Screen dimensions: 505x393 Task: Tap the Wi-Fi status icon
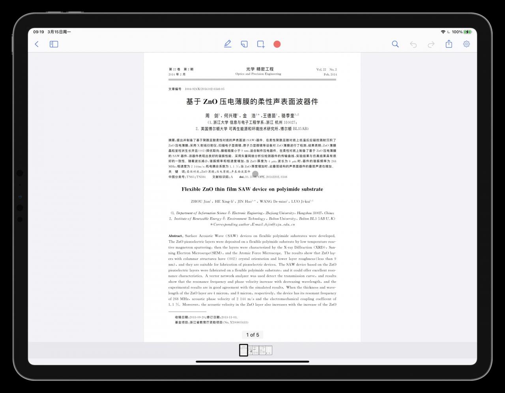point(443,32)
